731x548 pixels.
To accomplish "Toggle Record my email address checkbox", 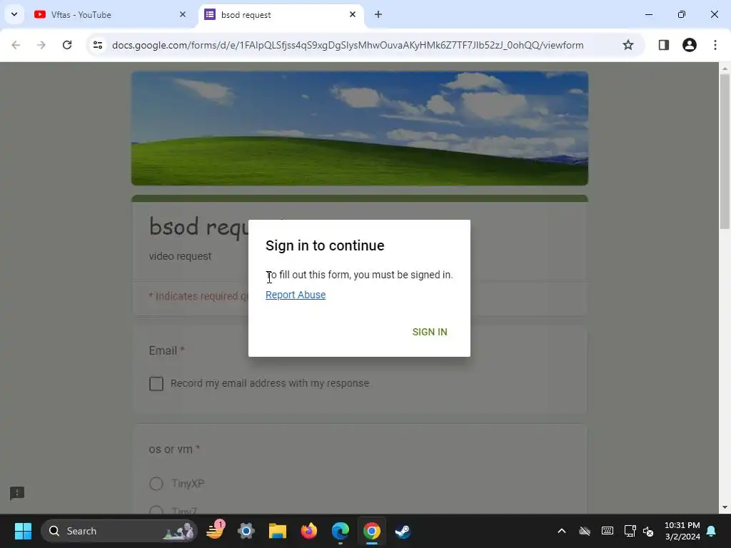I will coord(156,383).
